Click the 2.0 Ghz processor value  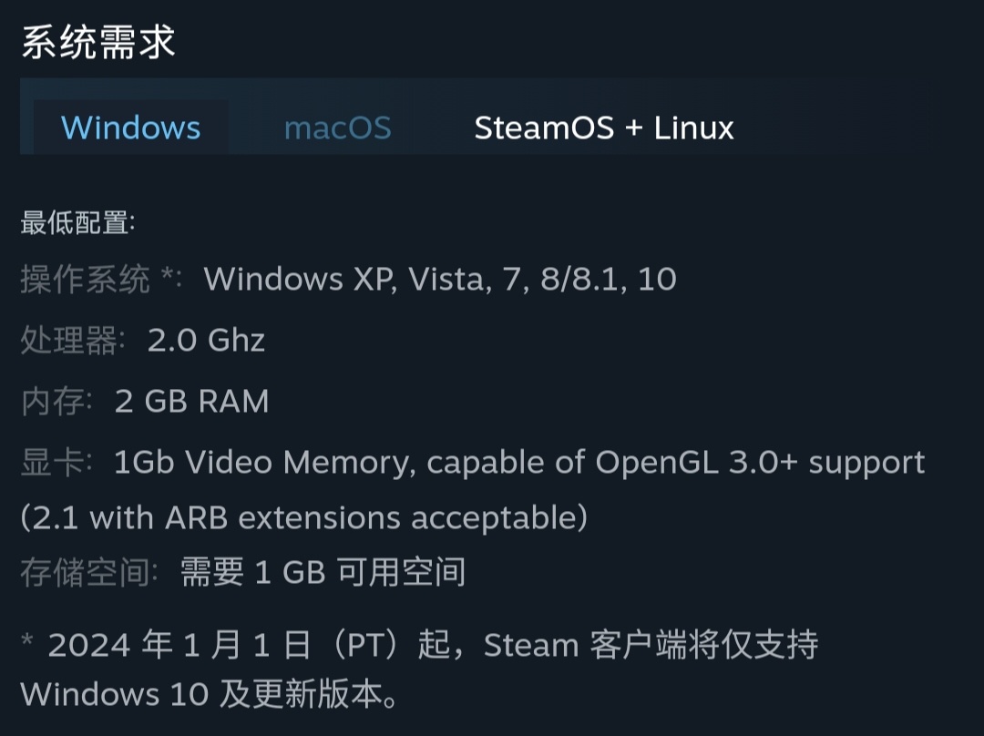(206, 340)
